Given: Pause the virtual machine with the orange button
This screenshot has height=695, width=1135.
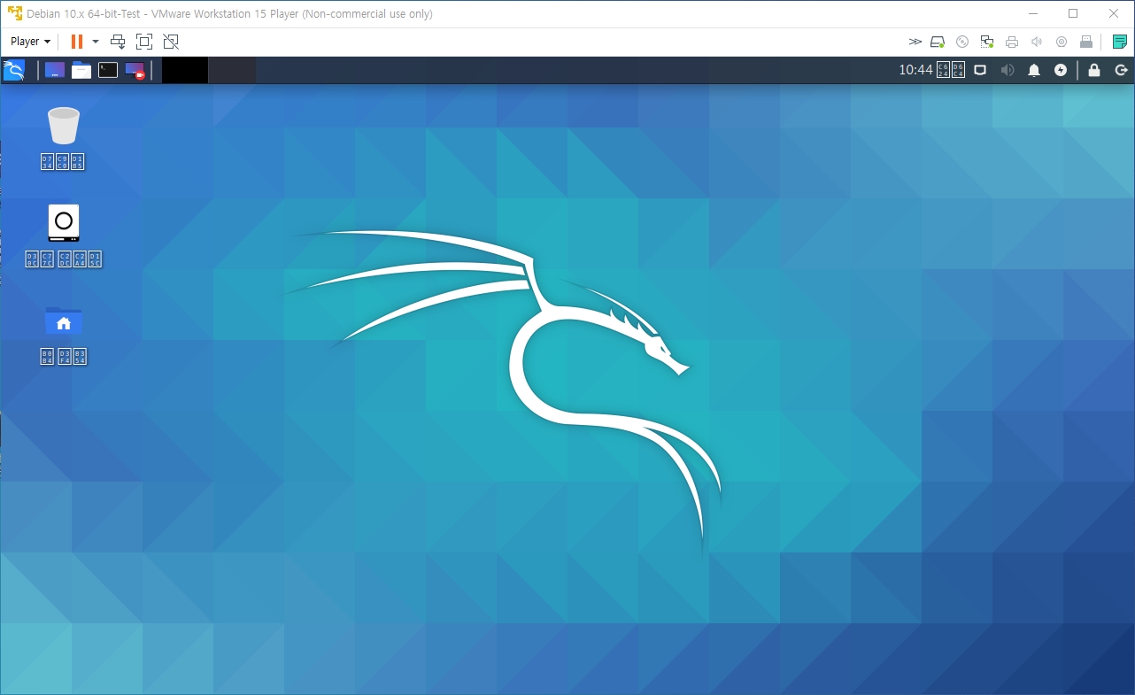Looking at the screenshot, I should pyautogui.click(x=77, y=42).
